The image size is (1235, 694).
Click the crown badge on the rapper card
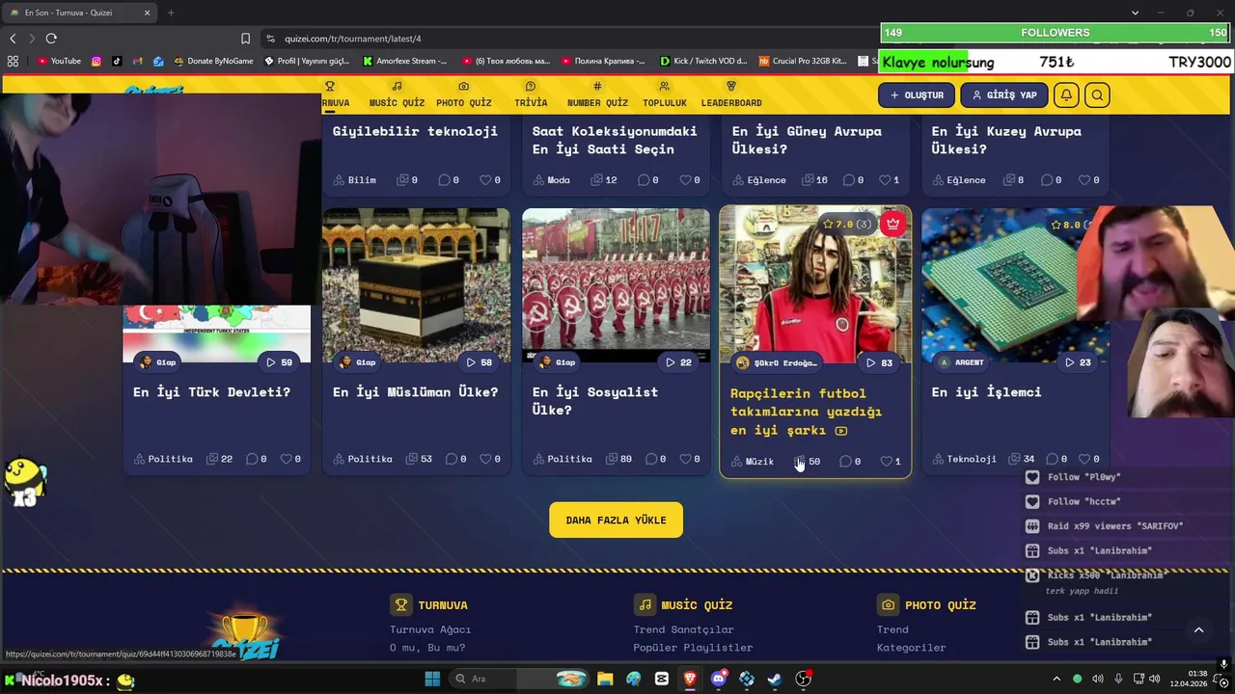point(892,224)
